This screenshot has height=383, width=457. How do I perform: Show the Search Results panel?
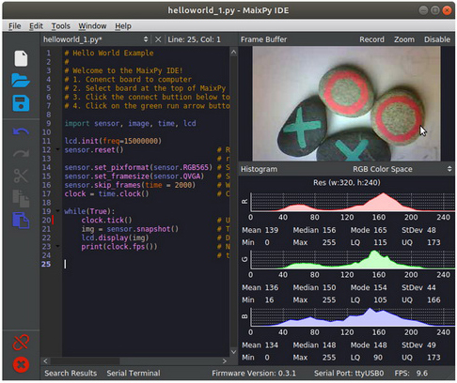pos(71,373)
